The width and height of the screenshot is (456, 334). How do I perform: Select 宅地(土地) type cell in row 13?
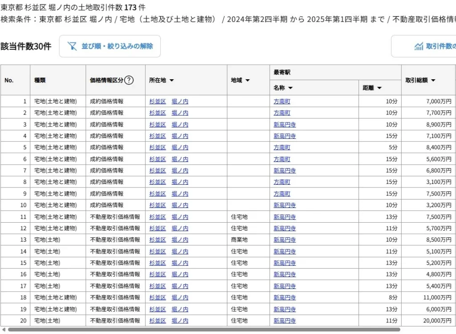pos(58,240)
